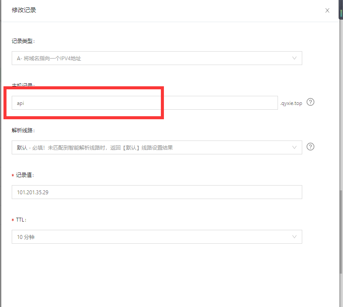Click the 记录值 label
Image resolution: width=343 pixels, height=307 pixels.
click(25, 175)
